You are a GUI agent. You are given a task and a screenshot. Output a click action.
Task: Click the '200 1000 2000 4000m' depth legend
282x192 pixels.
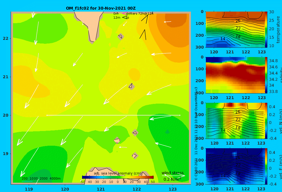(x=41, y=178)
